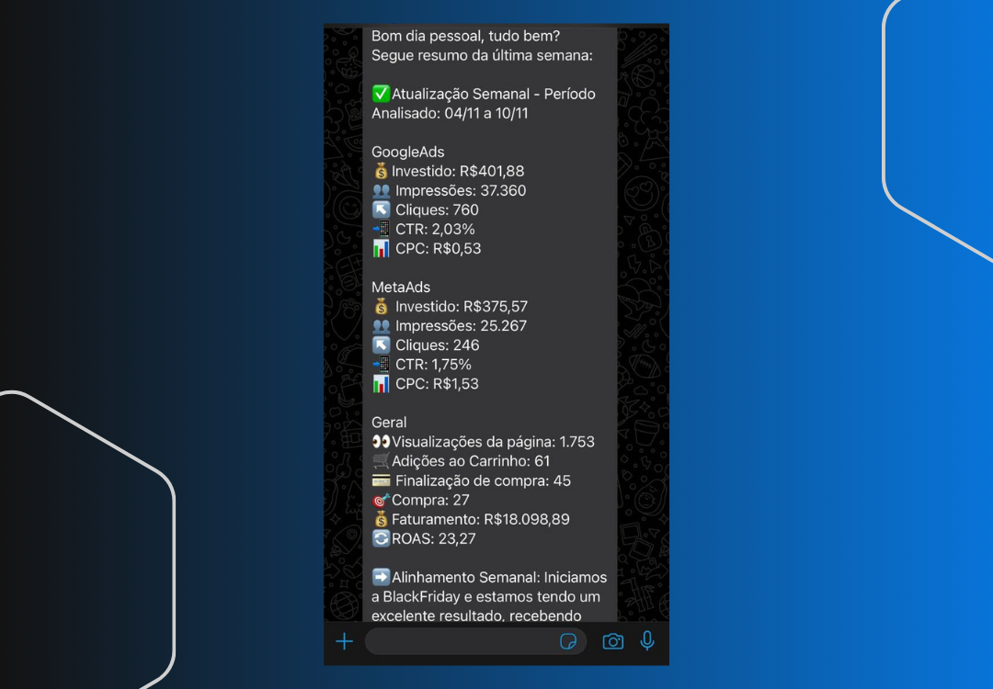Open the sticker picker in message field
This screenshot has height=689, width=993.
tap(568, 641)
